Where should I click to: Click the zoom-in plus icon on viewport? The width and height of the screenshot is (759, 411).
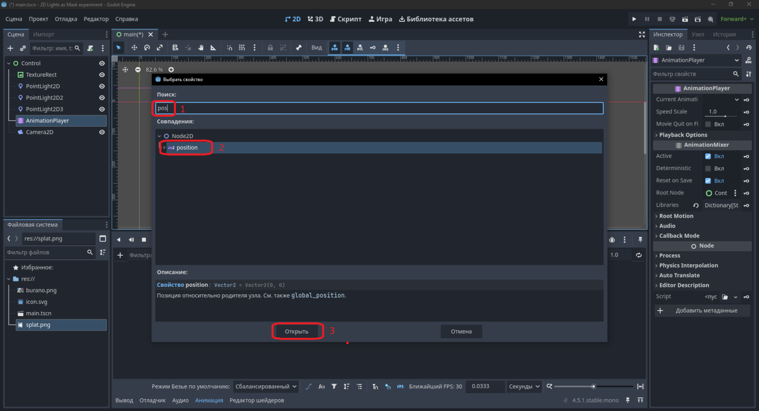pyautogui.click(x=171, y=70)
